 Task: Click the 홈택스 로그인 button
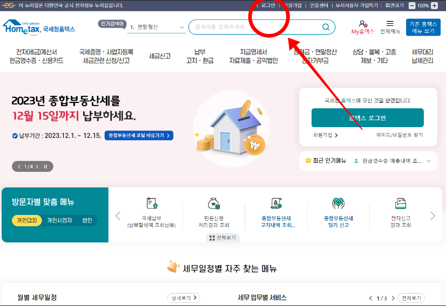click(x=368, y=118)
